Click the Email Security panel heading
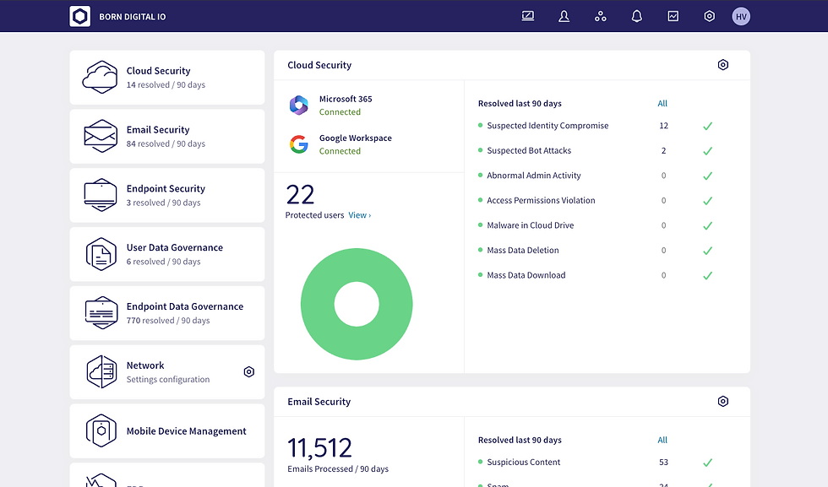The height and width of the screenshot is (487, 828). pyautogui.click(x=319, y=402)
